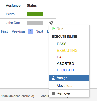Choose the Move to... menu entry
The image size is (97, 101).
point(69,86)
